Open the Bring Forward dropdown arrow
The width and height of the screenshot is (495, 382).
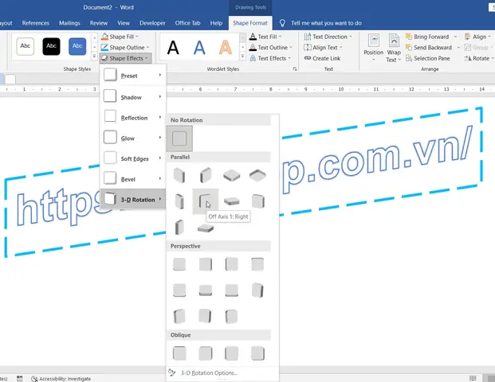(x=456, y=37)
